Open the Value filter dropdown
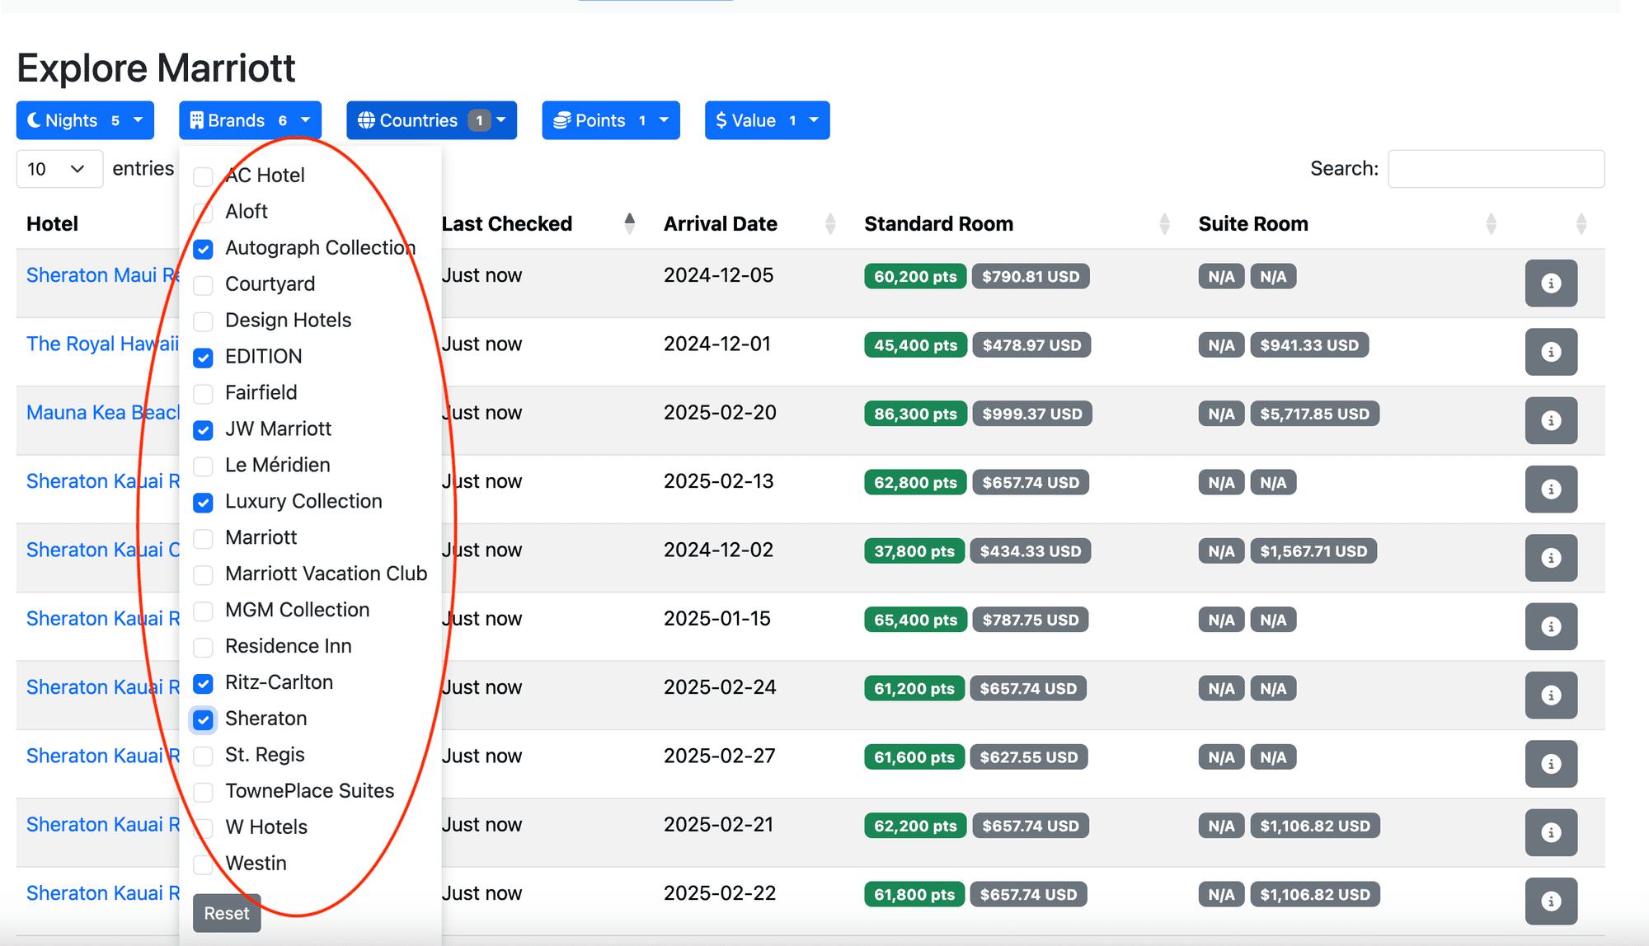This screenshot has height=946, width=1649. click(767, 120)
